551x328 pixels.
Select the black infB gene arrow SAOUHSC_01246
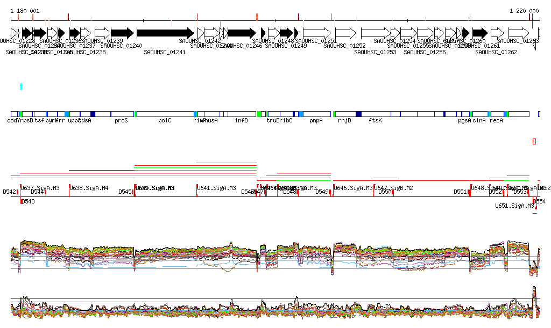coord(242,33)
